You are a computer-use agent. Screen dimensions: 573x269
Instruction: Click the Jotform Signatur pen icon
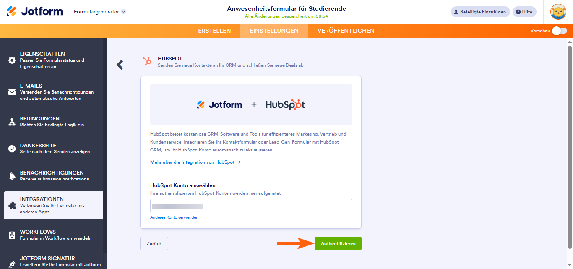[12, 264]
